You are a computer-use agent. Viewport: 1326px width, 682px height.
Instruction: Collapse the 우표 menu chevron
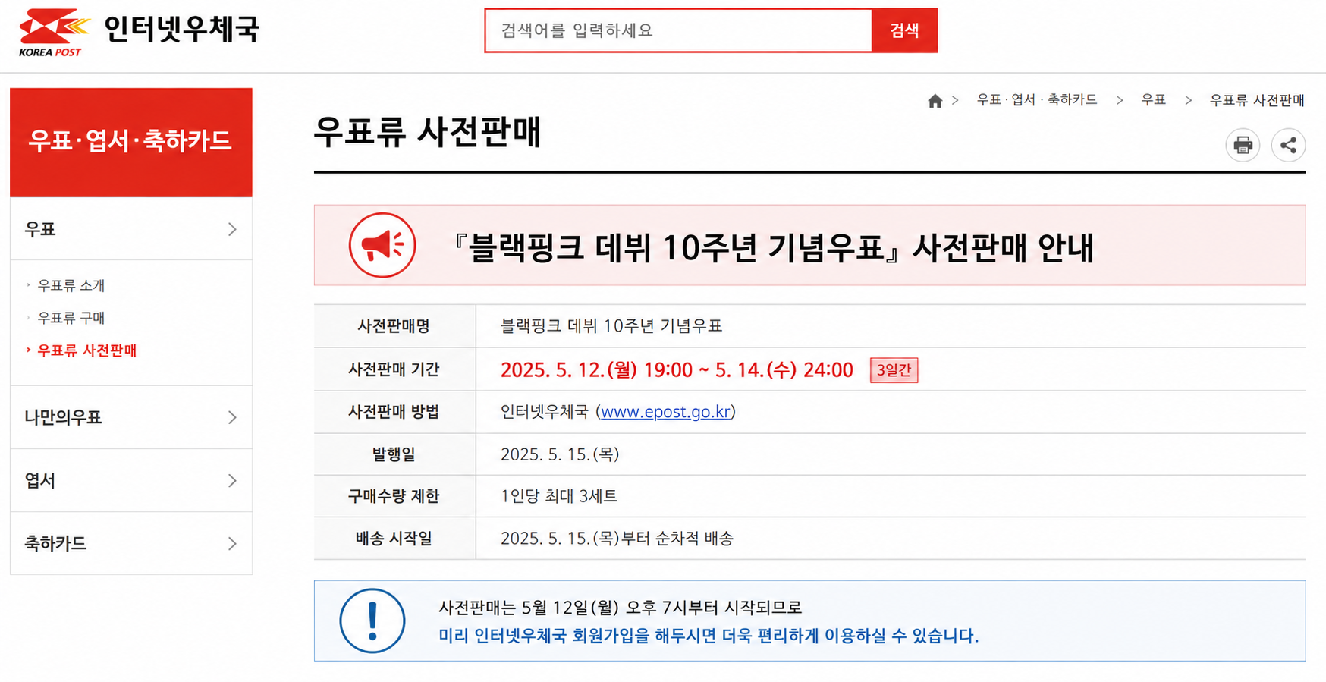232,229
